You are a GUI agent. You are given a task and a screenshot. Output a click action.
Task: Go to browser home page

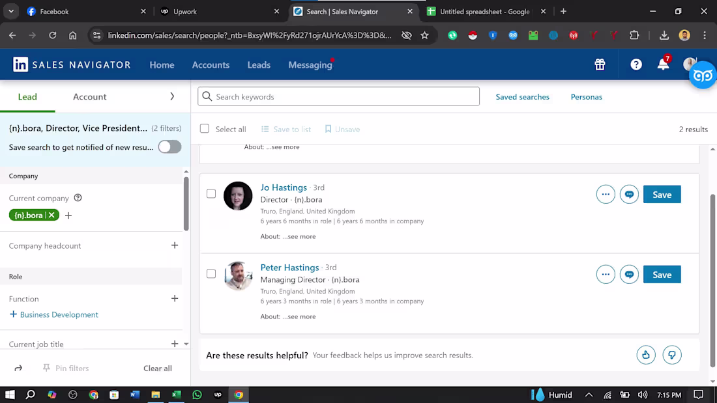click(73, 35)
